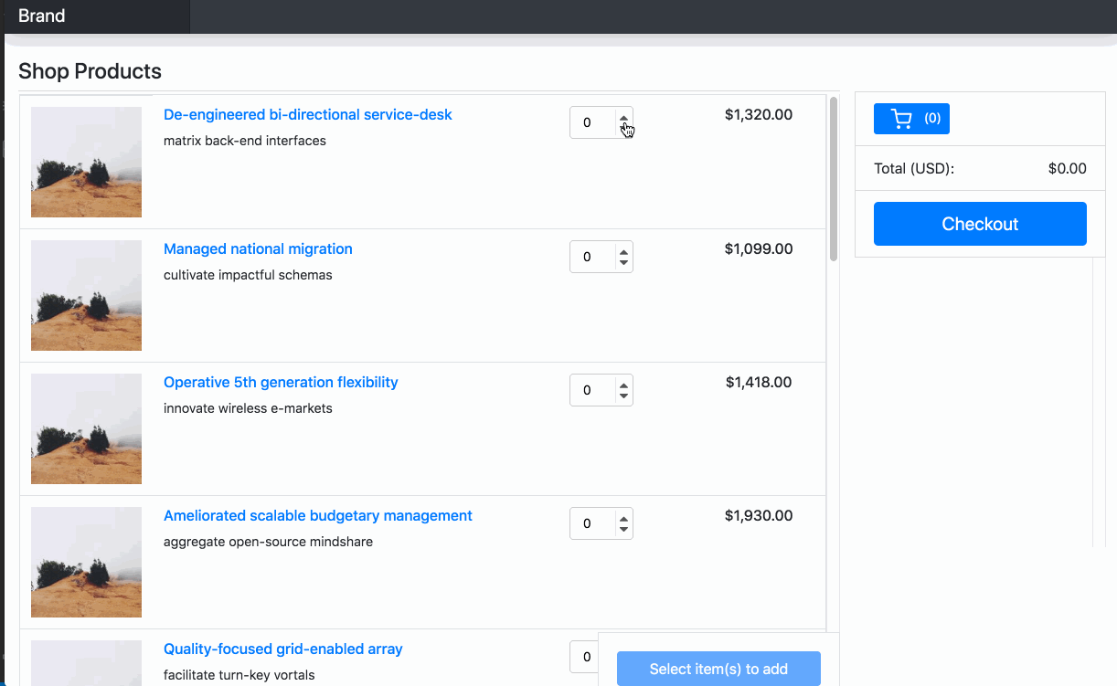Click thumbnail of Operative 5th generation flexibility
Screen dimensions: 1117x686
(86, 428)
